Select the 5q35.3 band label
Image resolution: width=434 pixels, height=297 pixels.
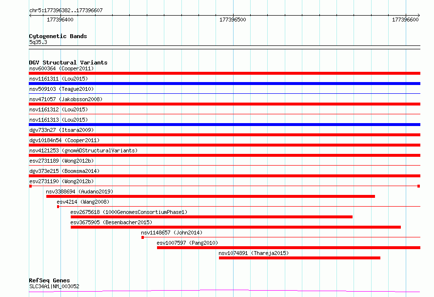[38, 42]
